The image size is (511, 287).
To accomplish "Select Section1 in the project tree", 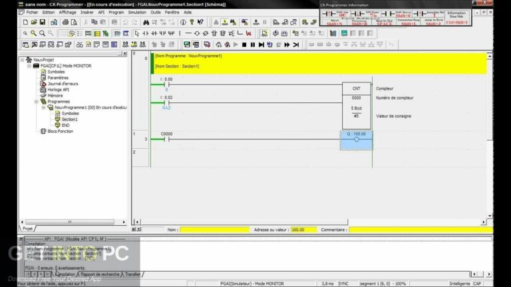I will [x=69, y=120].
